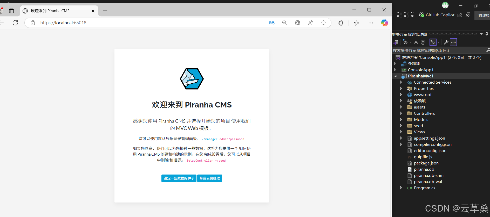Open GitHub Copilot in Visual Studio
Image resolution: width=490 pixels, height=217 pixels.
437,15
